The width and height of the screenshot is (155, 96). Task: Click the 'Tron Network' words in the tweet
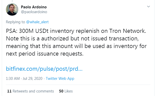[128, 31]
